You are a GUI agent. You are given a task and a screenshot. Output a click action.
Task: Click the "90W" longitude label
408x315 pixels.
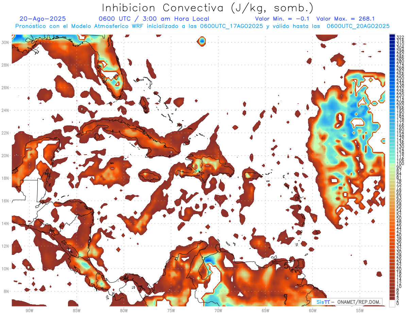[x=29, y=311]
